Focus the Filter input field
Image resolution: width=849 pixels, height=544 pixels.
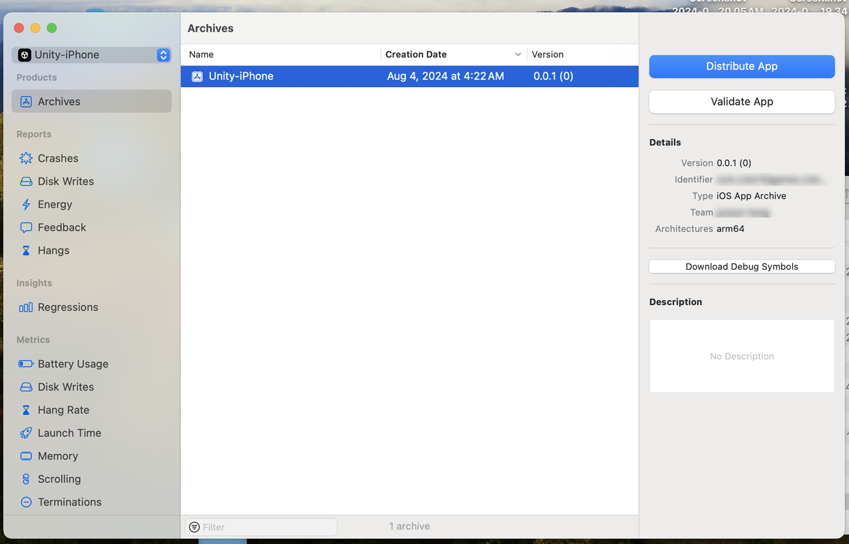click(261, 527)
